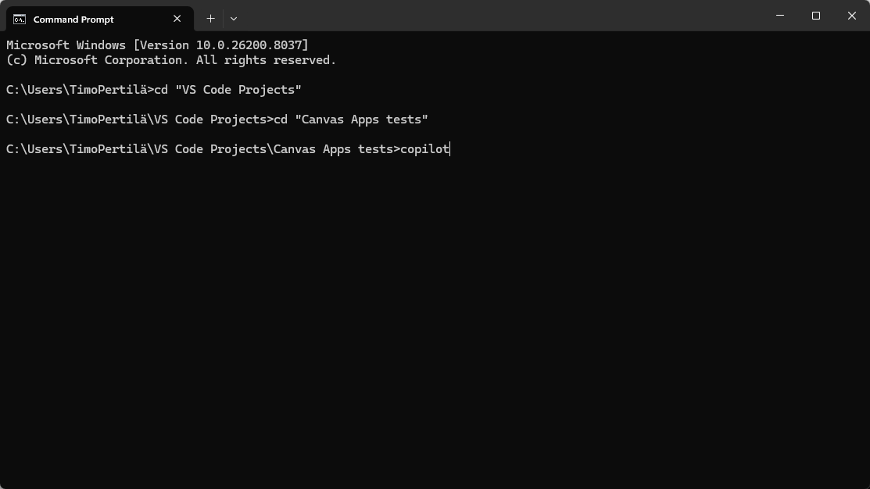Click the last prompt path ending in tests>
Viewport: 870px width, 489px height.
click(x=202, y=149)
